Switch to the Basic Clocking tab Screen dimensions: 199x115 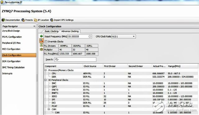(x=51, y=31)
